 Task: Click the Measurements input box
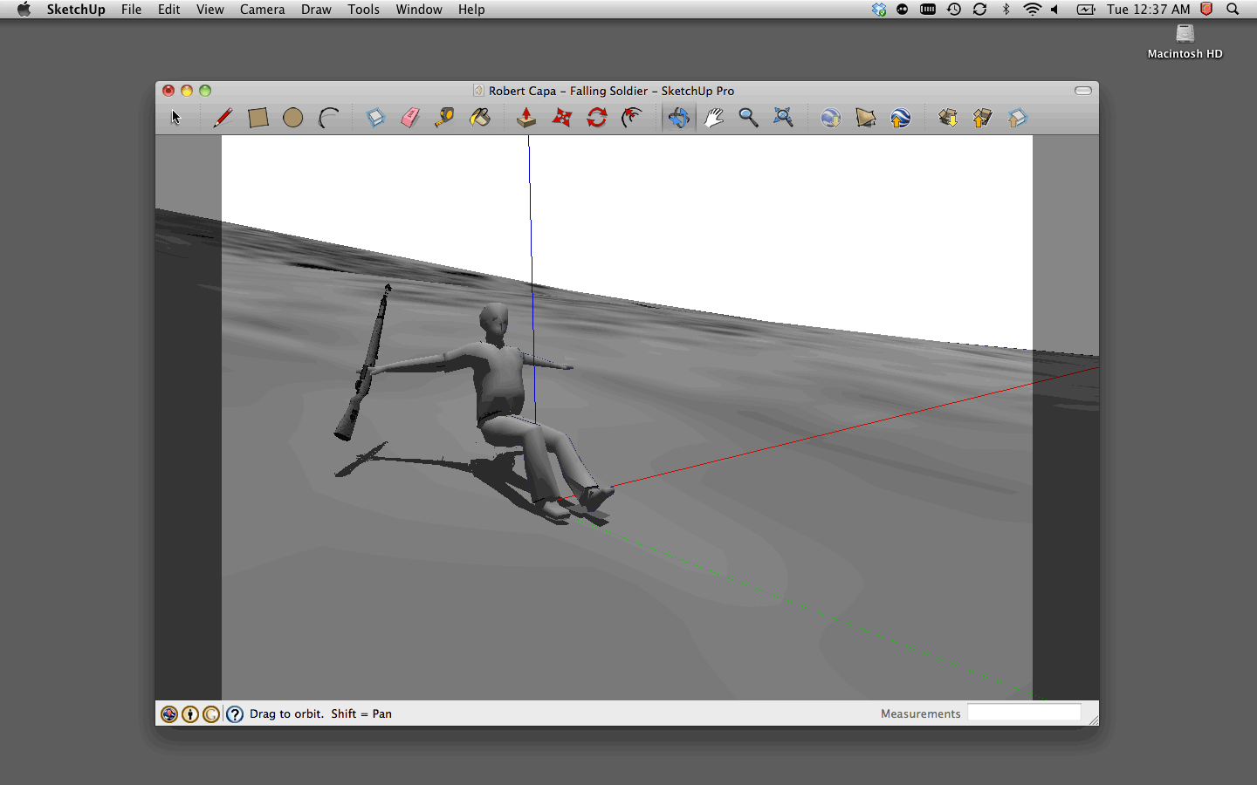(1024, 713)
